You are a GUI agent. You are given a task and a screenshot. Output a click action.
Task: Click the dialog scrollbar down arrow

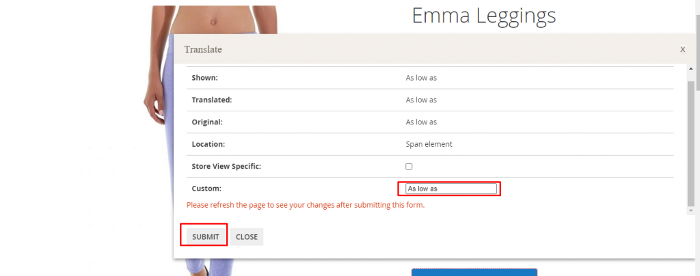pos(691,210)
